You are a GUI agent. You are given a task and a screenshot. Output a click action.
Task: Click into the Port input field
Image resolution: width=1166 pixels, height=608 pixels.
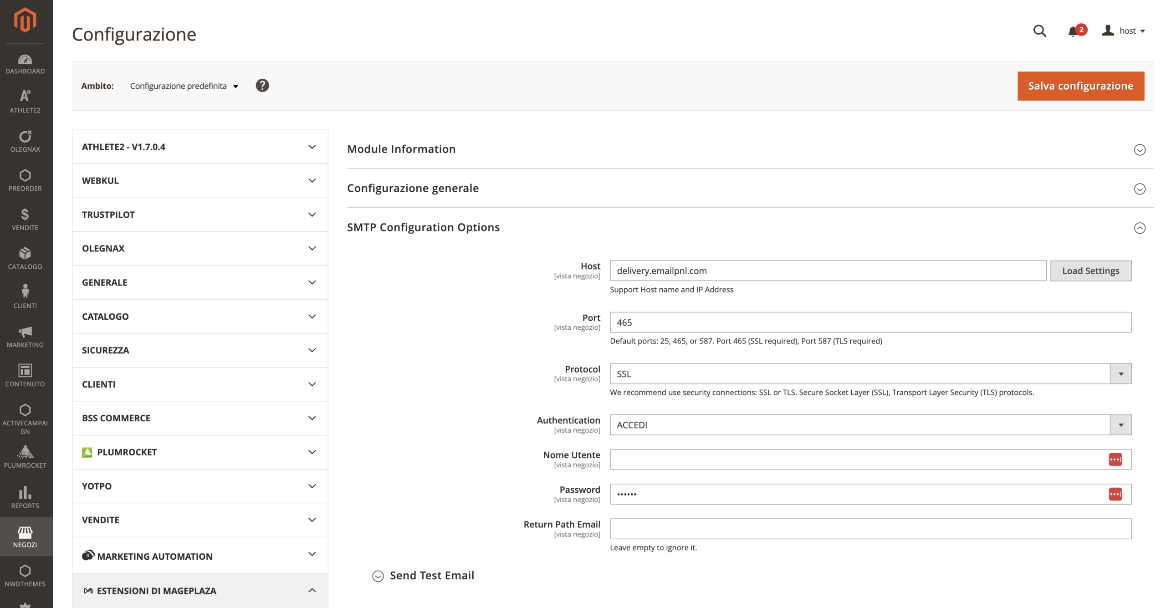tap(870, 322)
